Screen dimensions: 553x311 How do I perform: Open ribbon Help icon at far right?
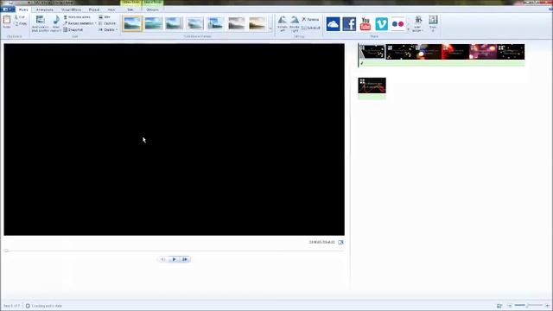click(550, 10)
